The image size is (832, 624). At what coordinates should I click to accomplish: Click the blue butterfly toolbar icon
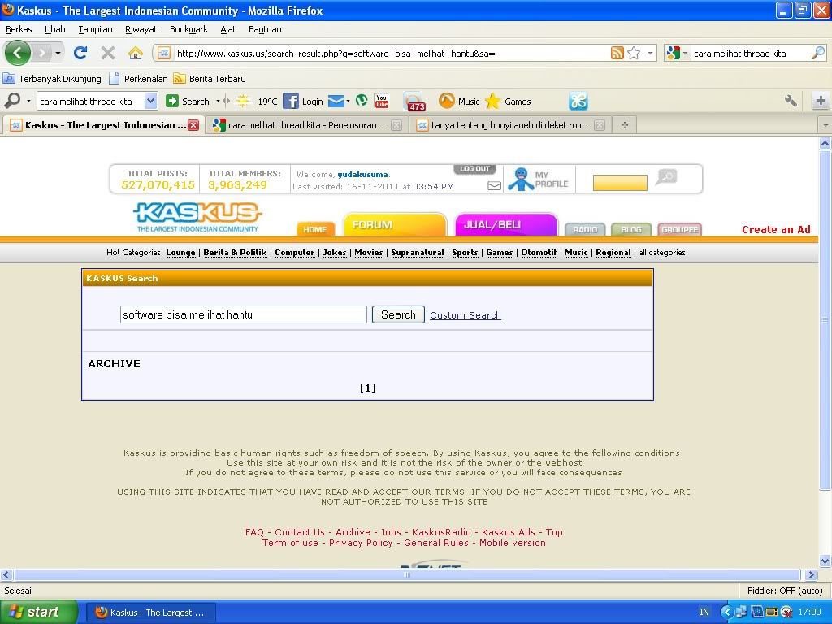pyautogui.click(x=578, y=101)
